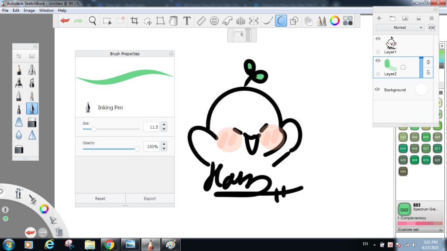
Task: Choose the Crop tool
Action: pyautogui.click(x=134, y=21)
